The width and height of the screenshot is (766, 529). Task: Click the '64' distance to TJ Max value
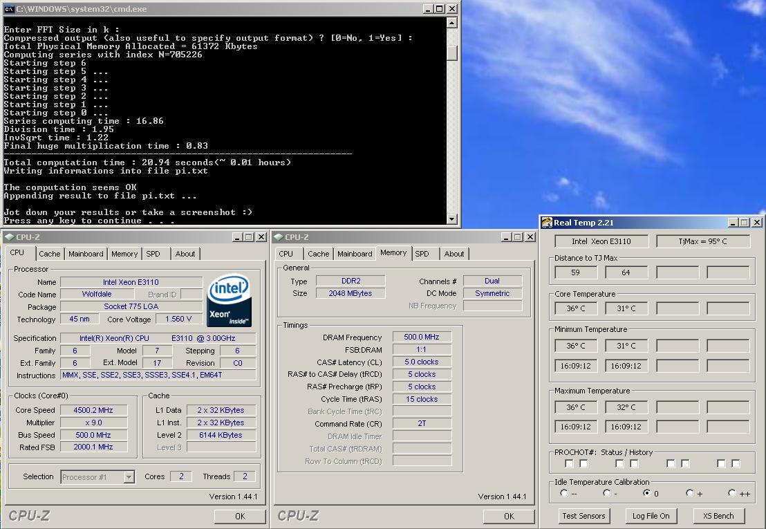pyautogui.click(x=626, y=272)
